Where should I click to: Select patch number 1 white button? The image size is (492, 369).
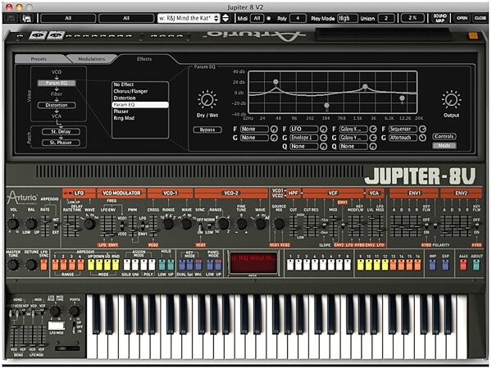click(x=290, y=265)
